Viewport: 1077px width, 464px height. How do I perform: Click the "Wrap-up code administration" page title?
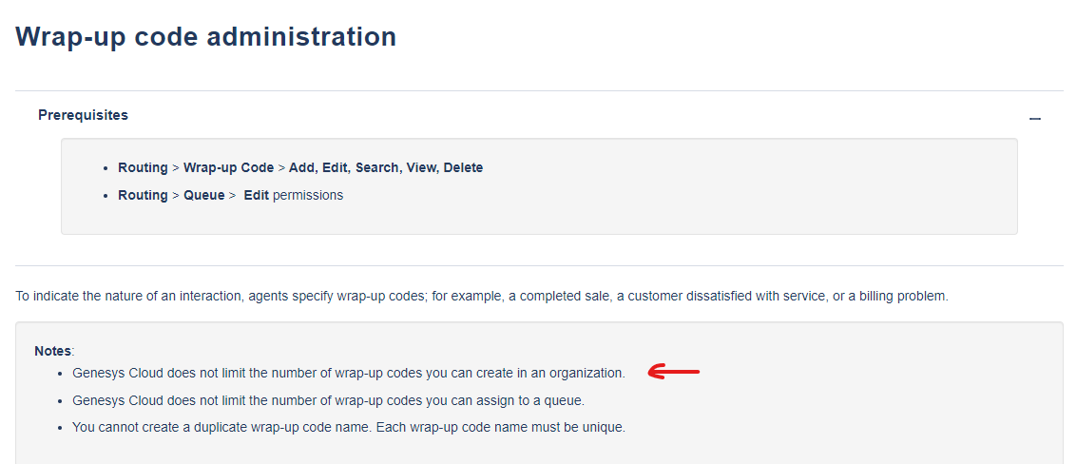(x=206, y=37)
